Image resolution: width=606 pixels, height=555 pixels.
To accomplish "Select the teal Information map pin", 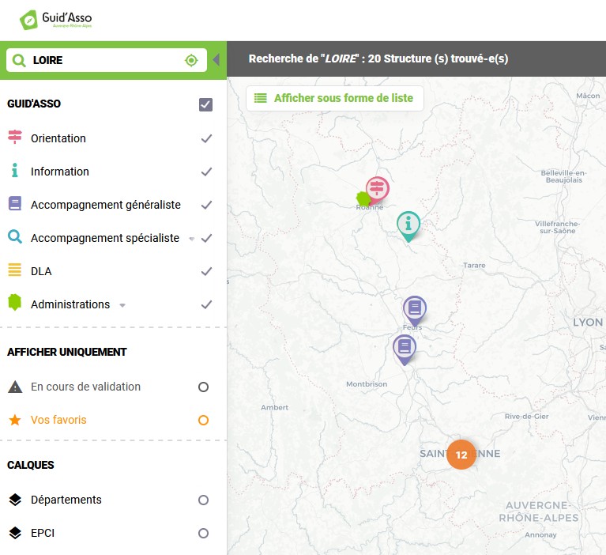I will pyautogui.click(x=408, y=226).
